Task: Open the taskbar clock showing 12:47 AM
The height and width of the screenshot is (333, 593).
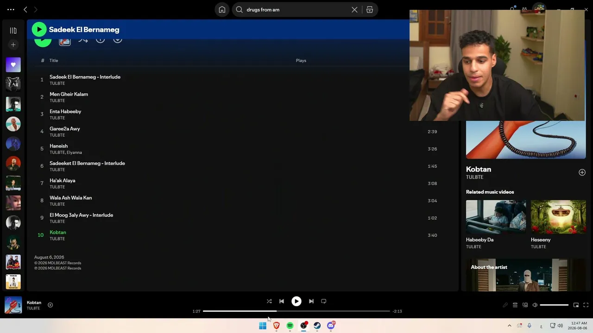Action: tap(579, 326)
